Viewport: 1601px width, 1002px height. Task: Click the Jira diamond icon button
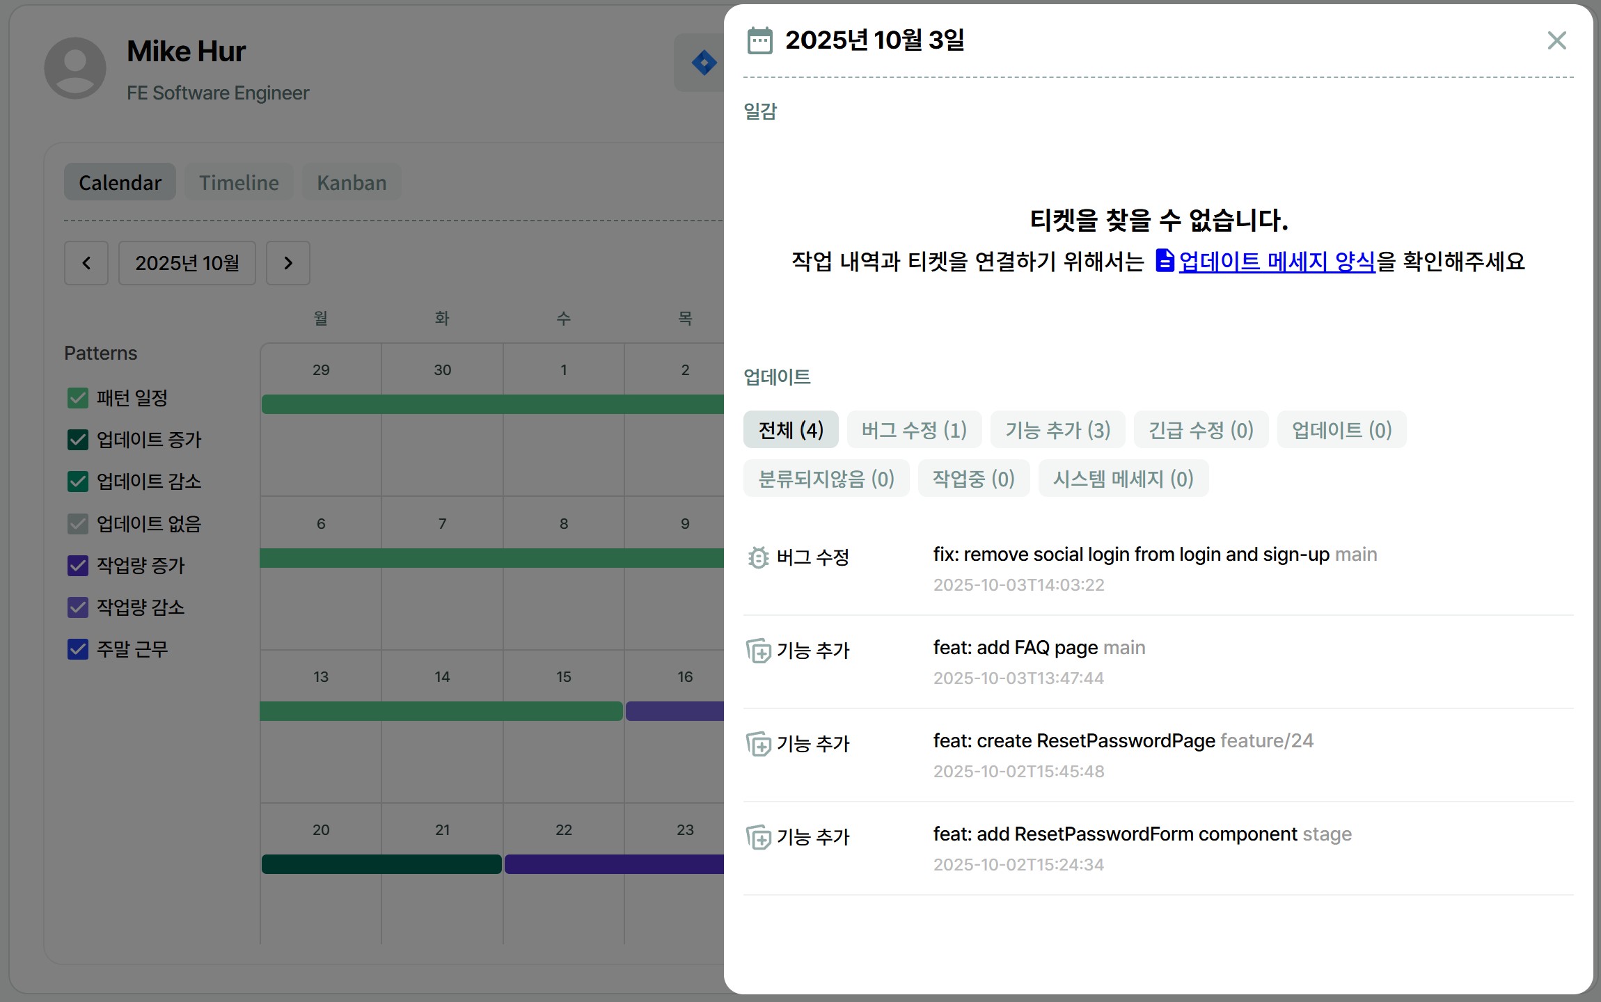(x=703, y=63)
